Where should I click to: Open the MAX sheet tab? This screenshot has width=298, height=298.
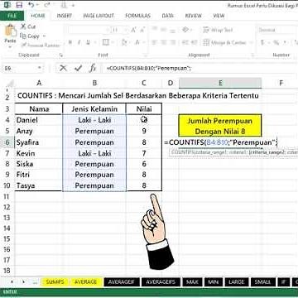point(192,282)
